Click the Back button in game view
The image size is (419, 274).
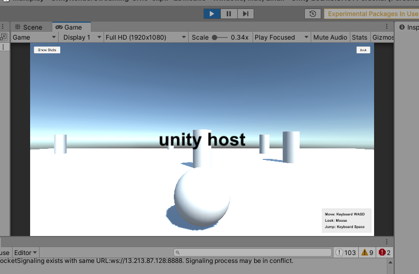pyautogui.click(x=364, y=50)
